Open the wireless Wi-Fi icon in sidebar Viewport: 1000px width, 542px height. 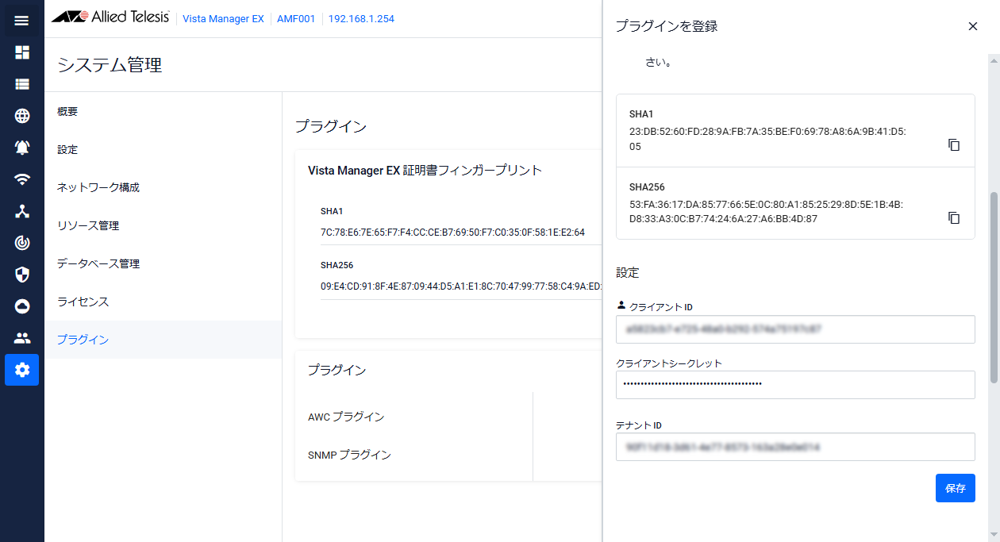point(22,179)
